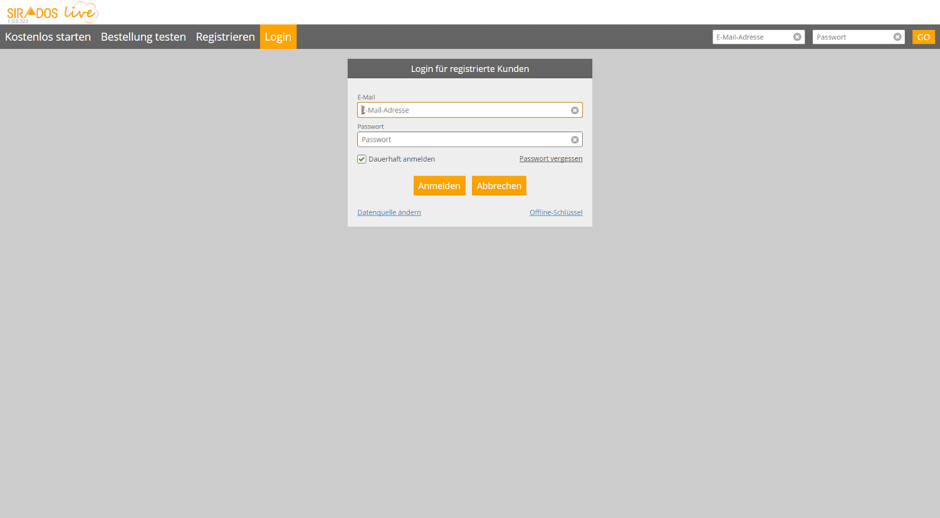Viewport: 940px width, 518px height.
Task: Select the Login tab
Action: coord(278,37)
